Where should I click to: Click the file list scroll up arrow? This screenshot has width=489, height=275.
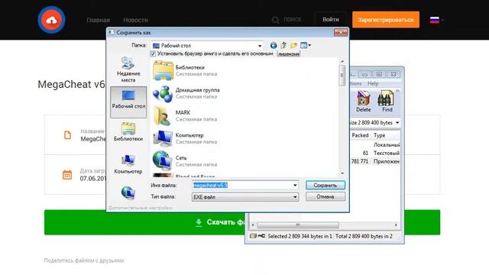click(x=342, y=61)
